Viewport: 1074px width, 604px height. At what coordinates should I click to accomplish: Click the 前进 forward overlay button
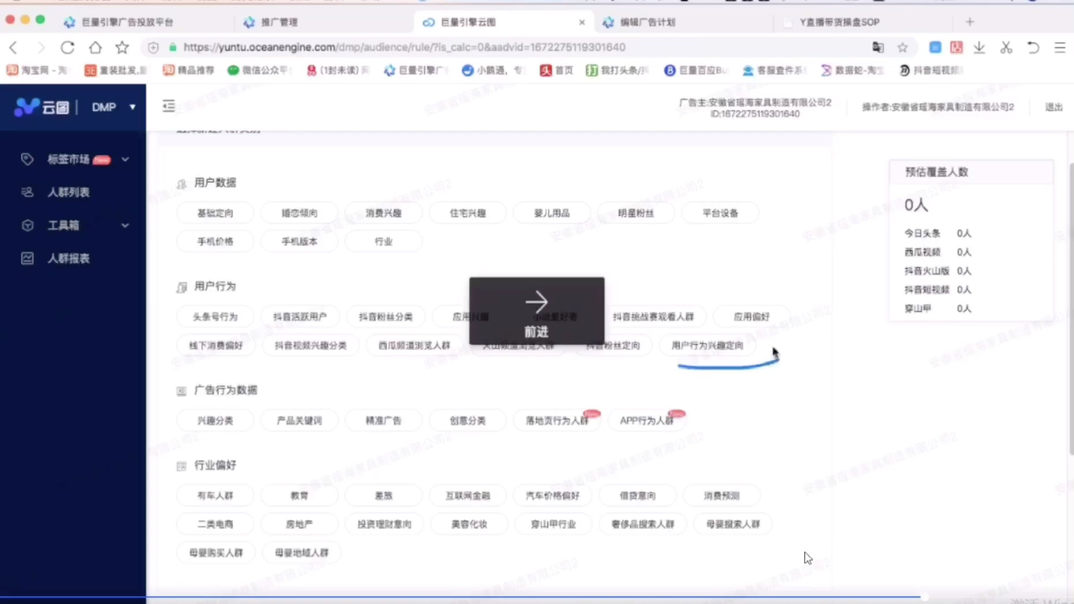536,311
